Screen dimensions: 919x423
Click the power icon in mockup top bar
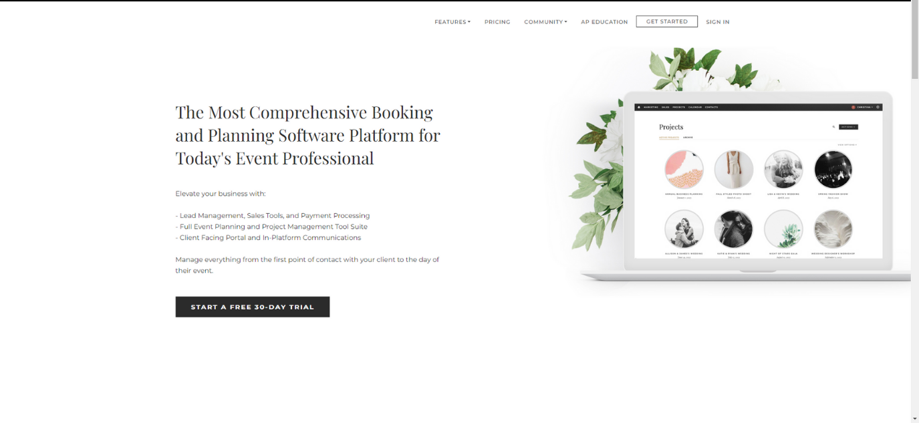coord(878,107)
